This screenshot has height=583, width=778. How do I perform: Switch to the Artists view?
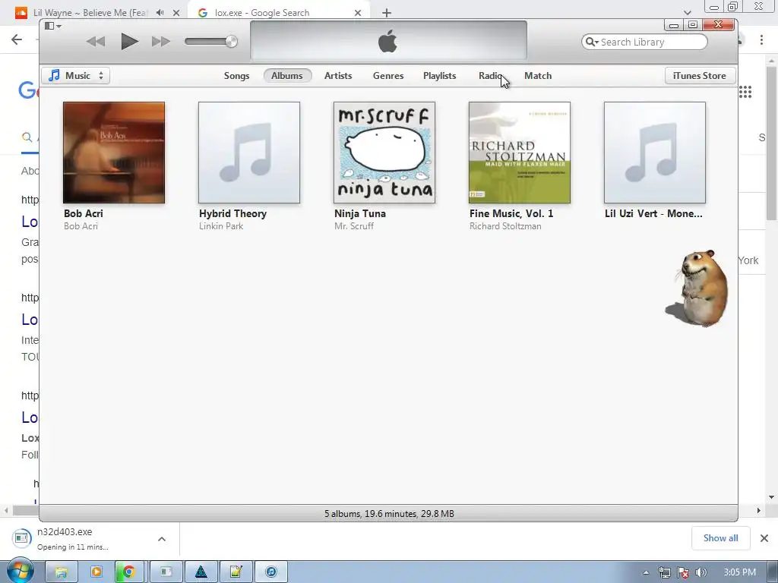click(338, 75)
